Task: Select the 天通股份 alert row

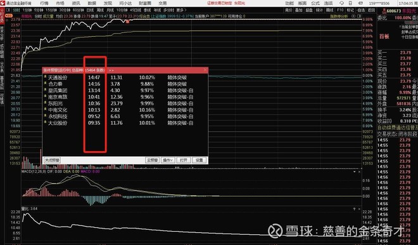Action: tap(125, 77)
